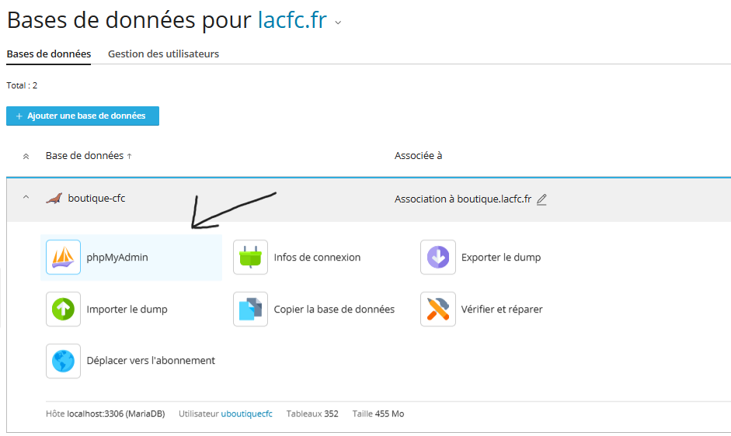
Task: Click the Copier la base de données icon
Action: [x=250, y=310]
